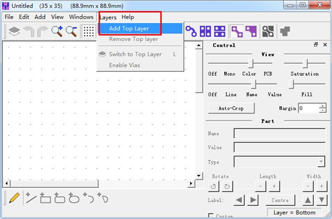Click the layers stack toolbar icon
The image size is (332, 219).
(x=14, y=32)
